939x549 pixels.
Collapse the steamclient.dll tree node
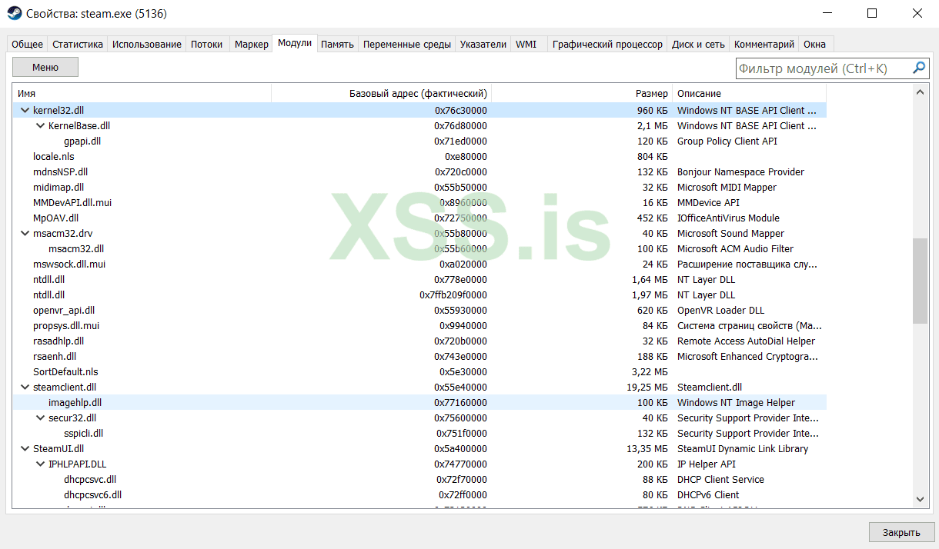click(25, 388)
